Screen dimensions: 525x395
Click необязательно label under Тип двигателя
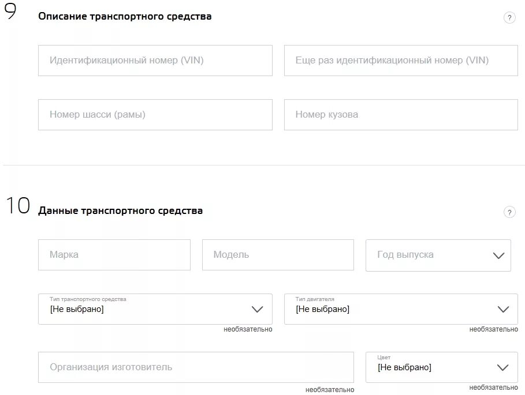pos(493,329)
